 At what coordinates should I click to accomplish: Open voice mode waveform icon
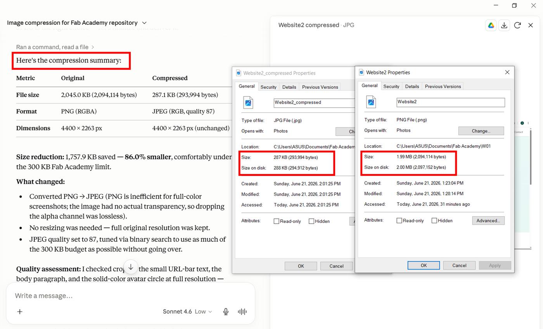pos(242,312)
